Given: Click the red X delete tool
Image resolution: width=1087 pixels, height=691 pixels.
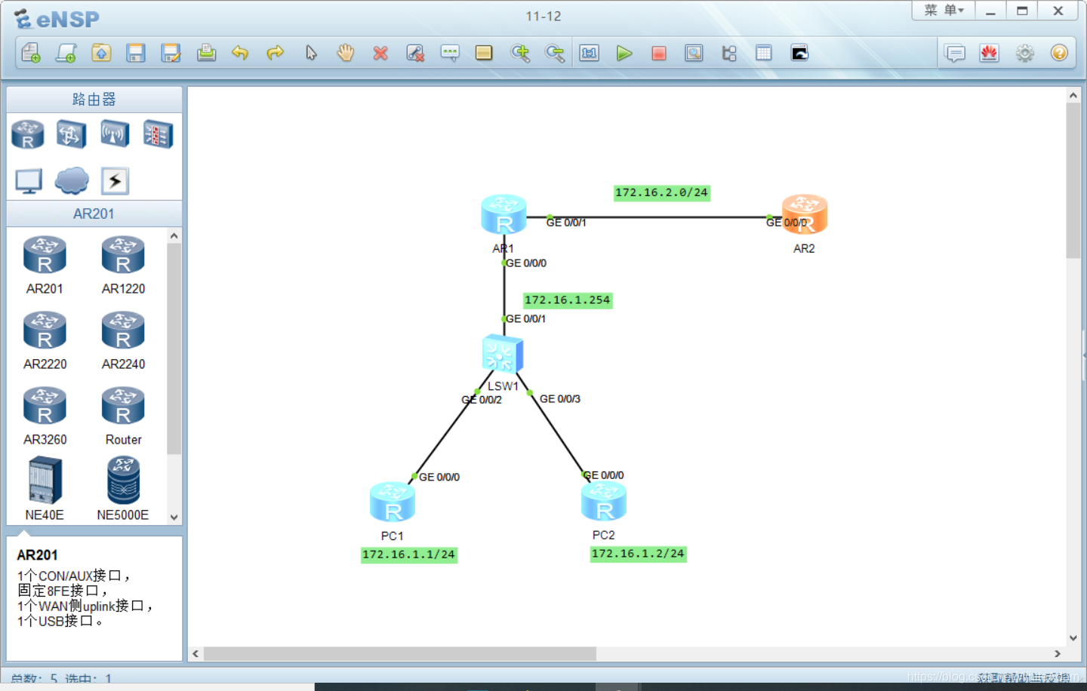Looking at the screenshot, I should (x=380, y=53).
